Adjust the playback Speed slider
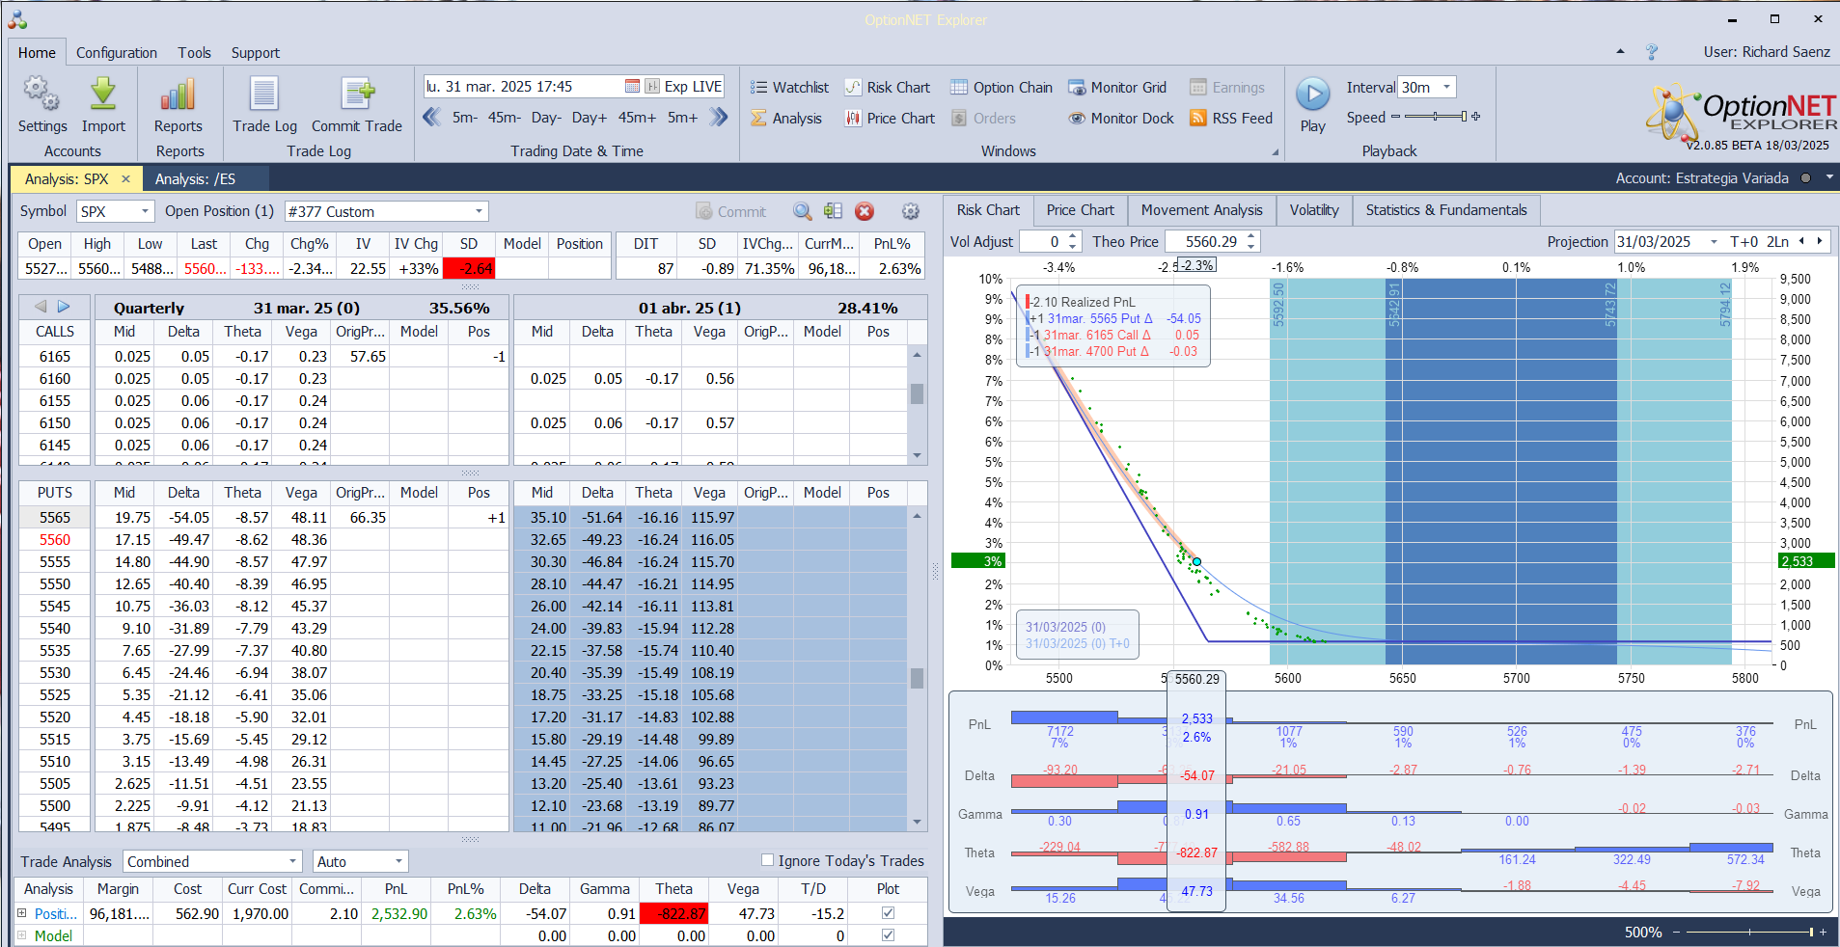 [x=1435, y=117]
